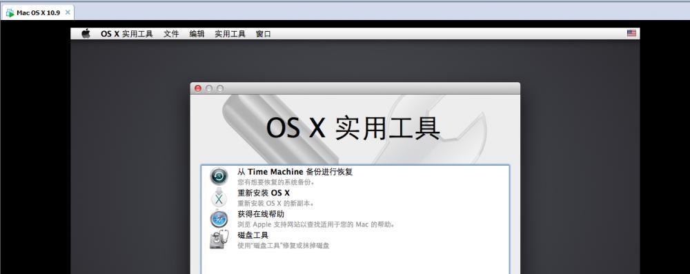Click the Time Machine restore icon
690x274 pixels.
[219, 176]
